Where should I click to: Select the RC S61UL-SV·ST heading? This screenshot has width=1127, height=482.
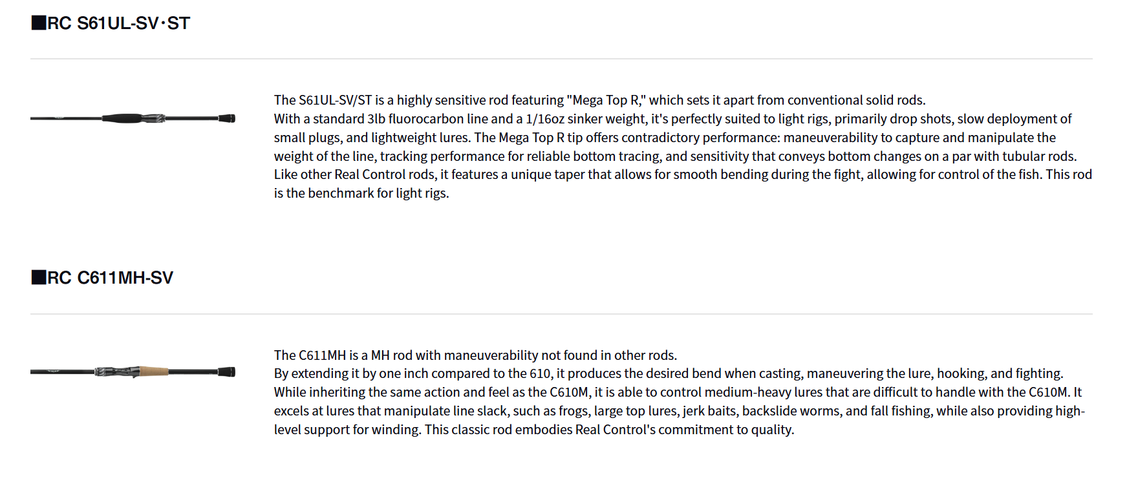point(118,23)
